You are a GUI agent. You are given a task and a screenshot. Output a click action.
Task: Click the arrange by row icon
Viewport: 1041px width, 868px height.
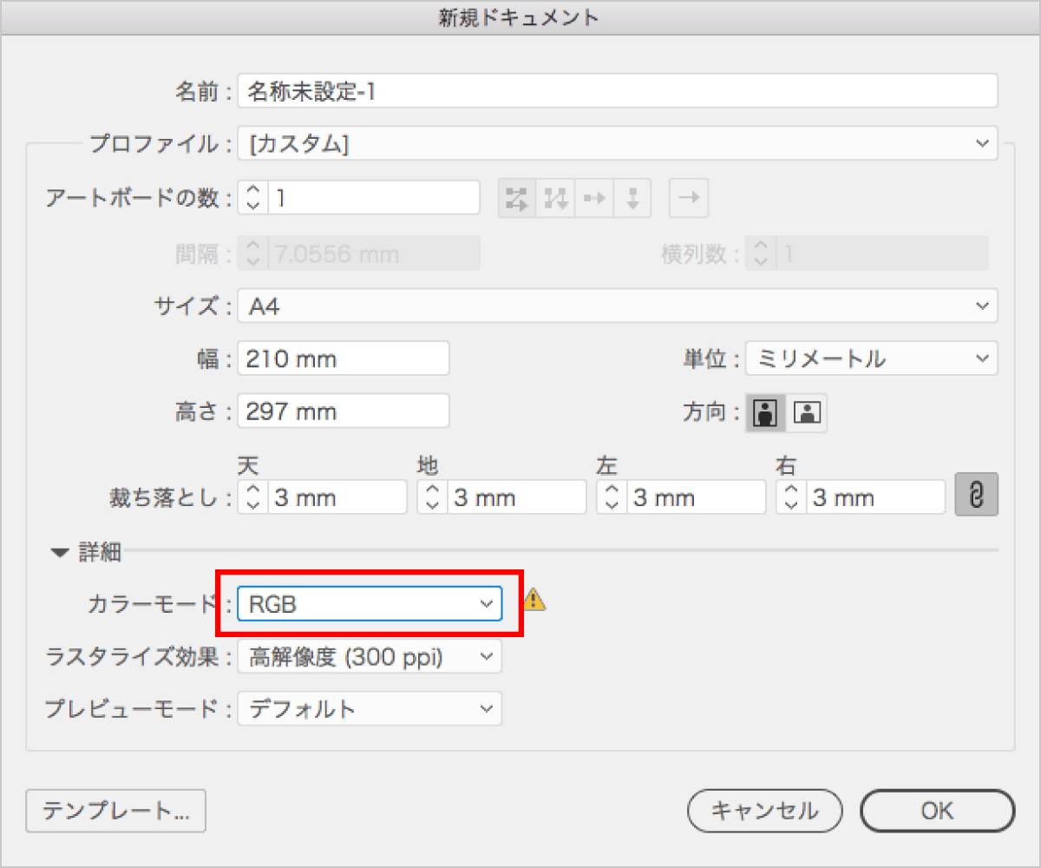pyautogui.click(x=594, y=199)
